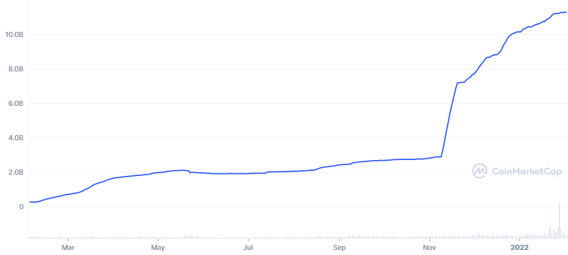Click the blue line's starting point
This screenshot has height=255, width=568.
(31, 201)
